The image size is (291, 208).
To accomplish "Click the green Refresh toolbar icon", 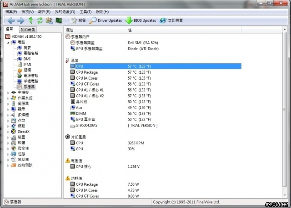I will (40, 20).
